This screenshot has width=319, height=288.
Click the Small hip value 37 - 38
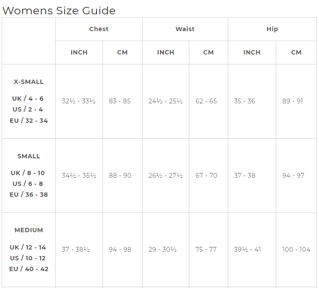245,176
